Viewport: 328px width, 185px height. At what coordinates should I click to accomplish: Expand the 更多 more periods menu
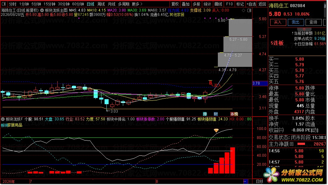(x=137, y=4)
